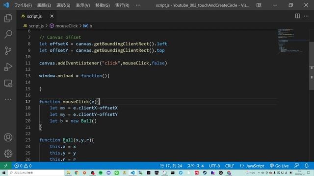The image size is (314, 176).
Task: Open File Explorer from the taskbar
Action: pos(68,173)
